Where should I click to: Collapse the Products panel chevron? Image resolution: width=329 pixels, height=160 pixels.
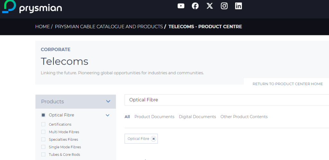pyautogui.click(x=108, y=102)
